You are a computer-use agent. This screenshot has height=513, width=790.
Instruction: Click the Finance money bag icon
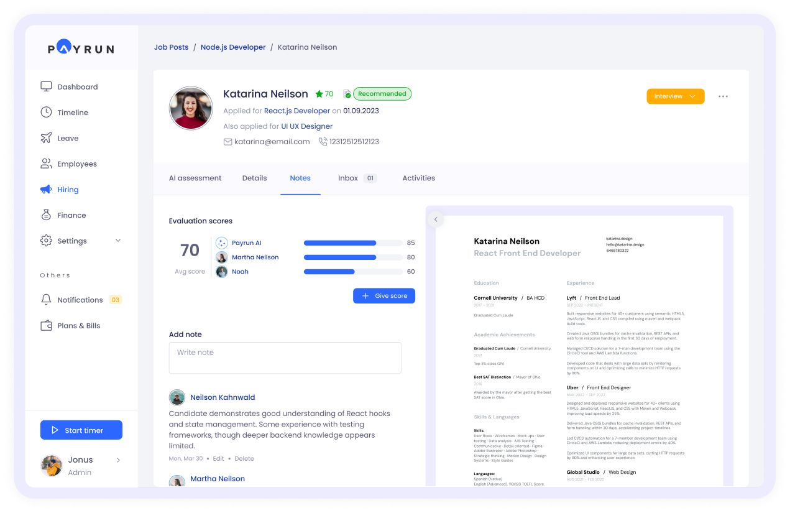pos(46,215)
